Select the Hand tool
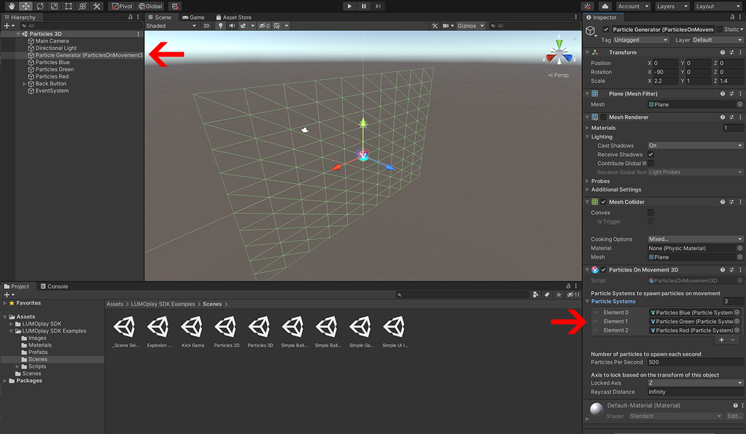 12,6
